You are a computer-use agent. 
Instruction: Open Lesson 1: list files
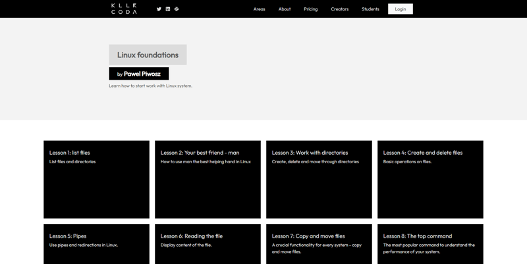click(96, 179)
